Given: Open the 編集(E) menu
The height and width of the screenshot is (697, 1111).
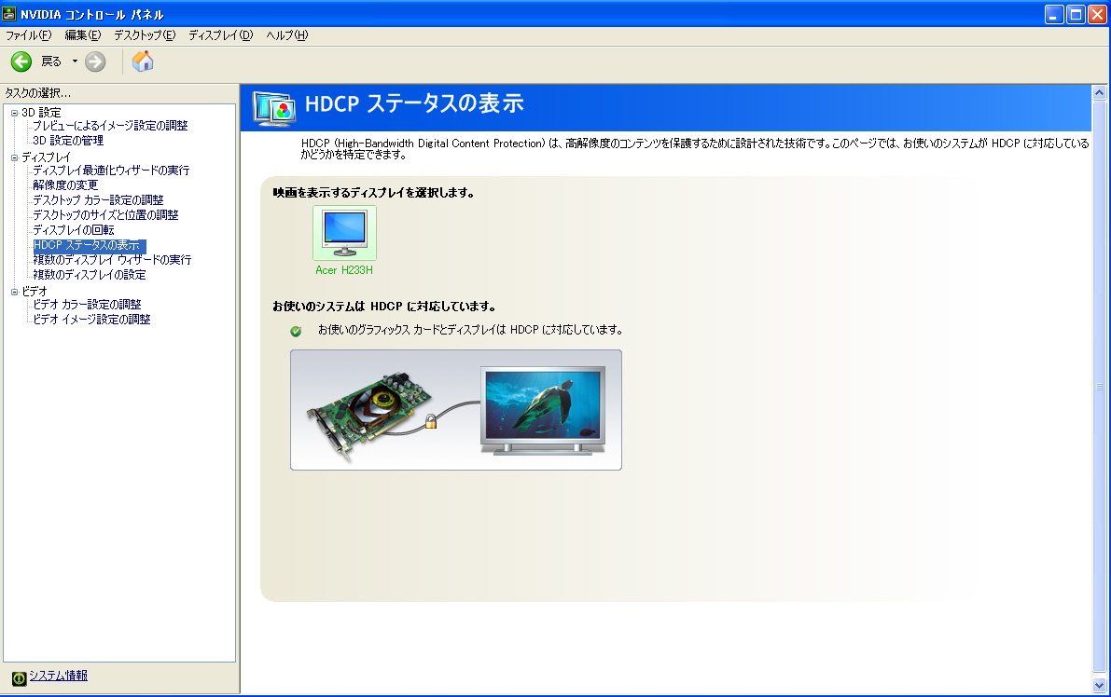Looking at the screenshot, I should 83,35.
